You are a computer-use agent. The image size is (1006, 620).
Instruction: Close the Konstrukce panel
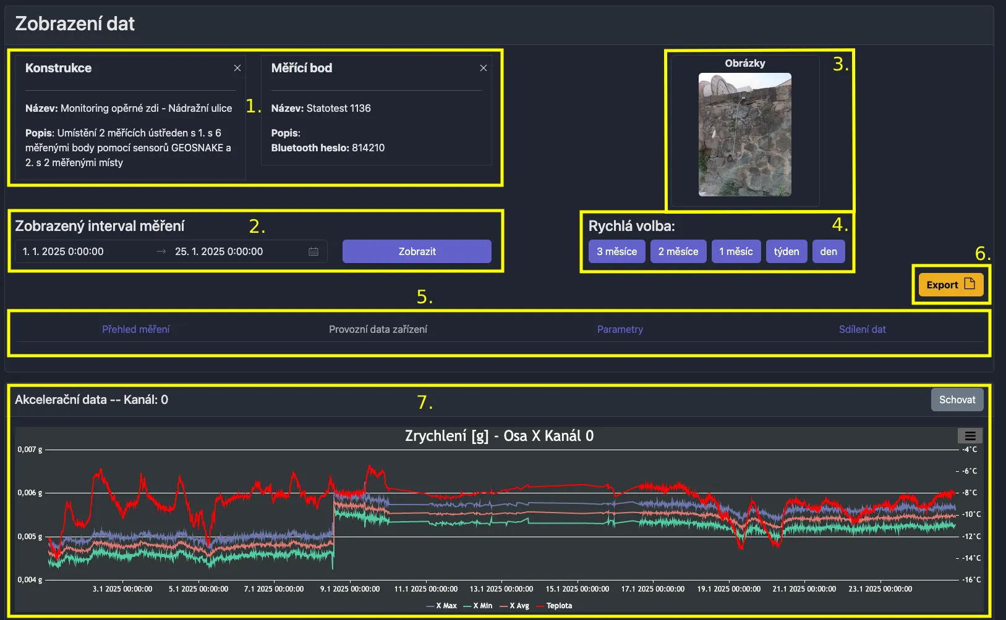coord(237,68)
